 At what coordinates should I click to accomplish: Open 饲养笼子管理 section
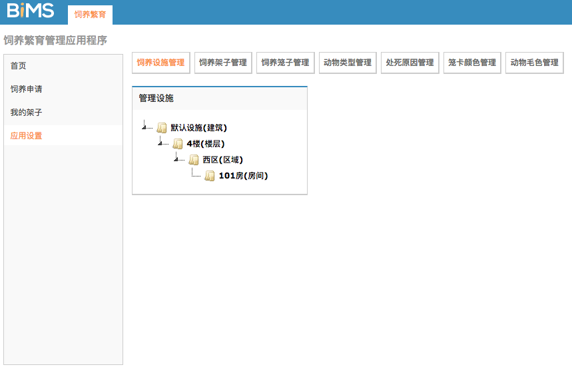pyautogui.click(x=285, y=63)
